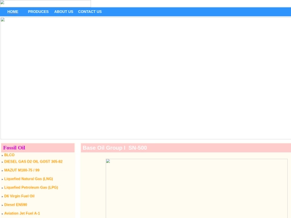Click the broken product image in content area
The image size is (291, 218).
tap(197, 188)
